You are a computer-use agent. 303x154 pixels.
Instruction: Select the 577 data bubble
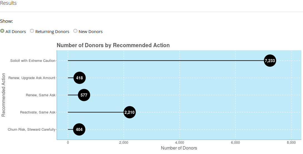click(x=84, y=95)
